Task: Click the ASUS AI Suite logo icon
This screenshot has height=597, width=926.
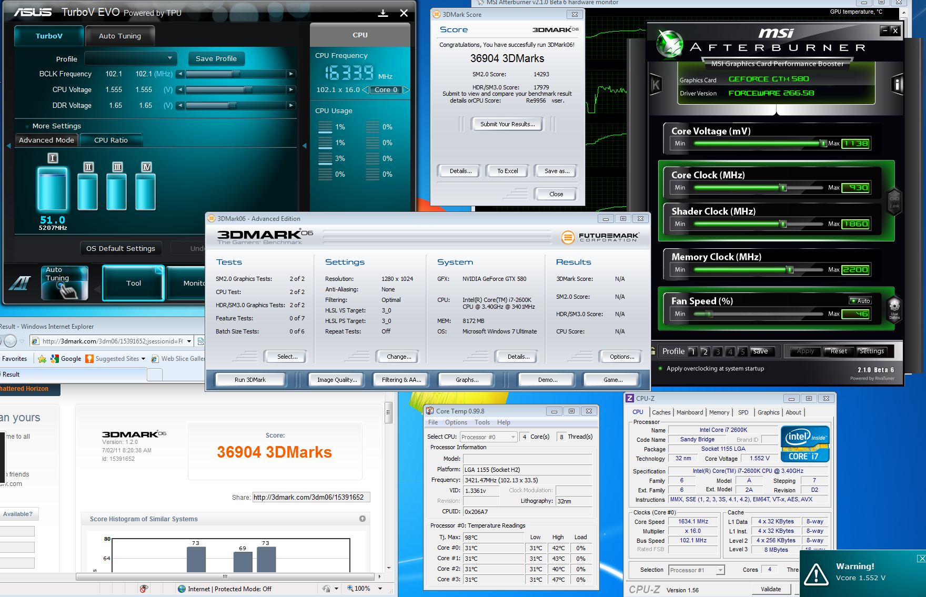Action: click(20, 284)
